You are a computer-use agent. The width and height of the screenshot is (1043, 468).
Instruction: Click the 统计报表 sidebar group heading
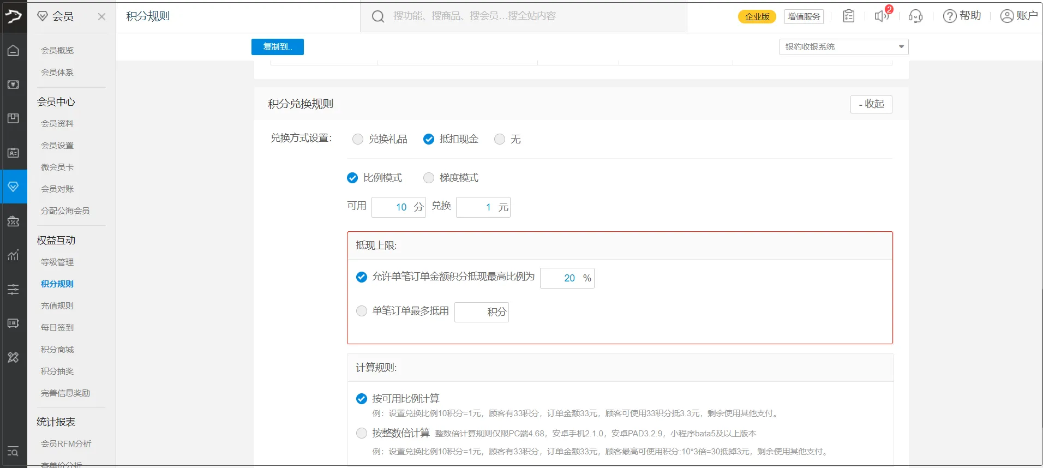pos(56,422)
